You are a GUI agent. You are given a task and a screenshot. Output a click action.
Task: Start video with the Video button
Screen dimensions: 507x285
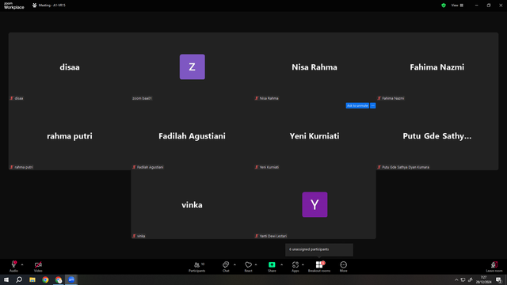tap(38, 266)
